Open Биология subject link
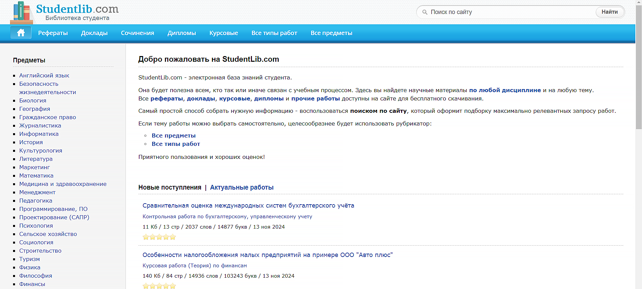Image resolution: width=642 pixels, height=289 pixels. 33,100
